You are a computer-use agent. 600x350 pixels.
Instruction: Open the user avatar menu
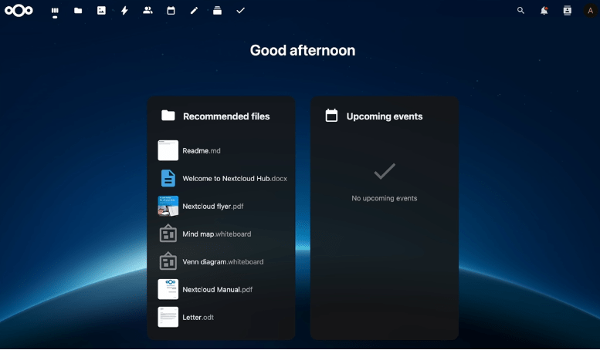click(590, 11)
